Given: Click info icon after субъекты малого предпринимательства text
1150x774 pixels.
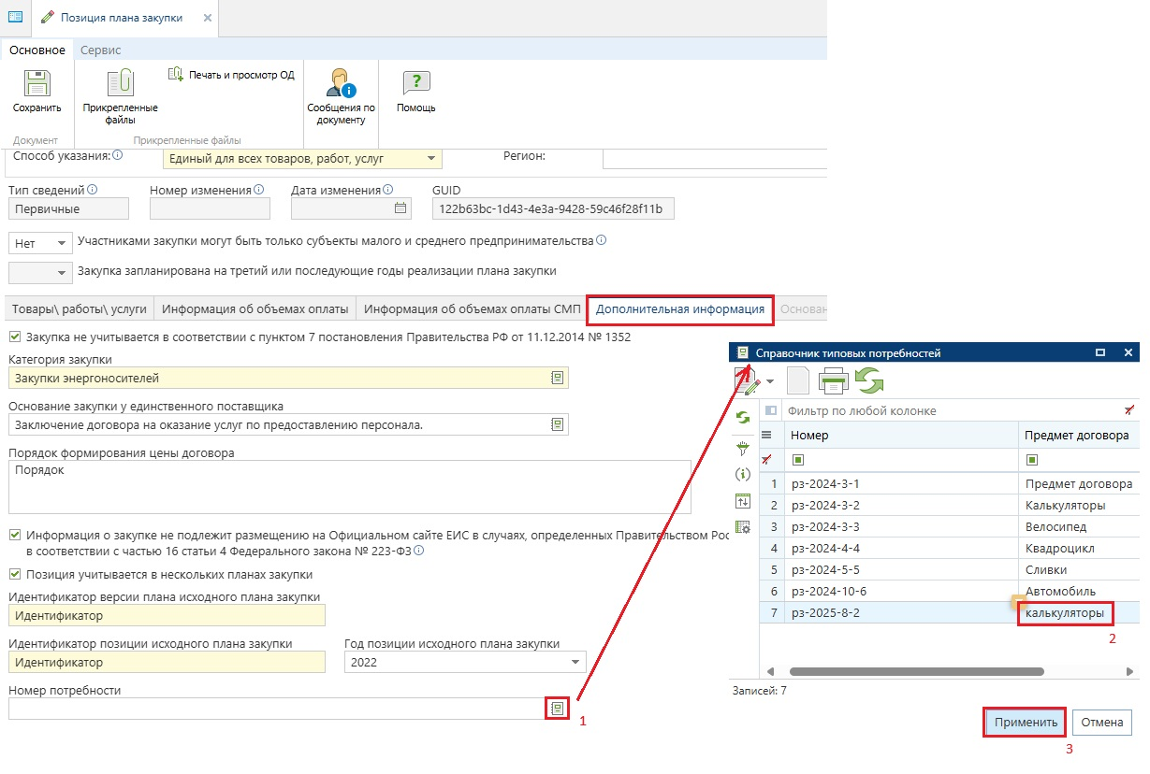Looking at the screenshot, I should [x=601, y=240].
